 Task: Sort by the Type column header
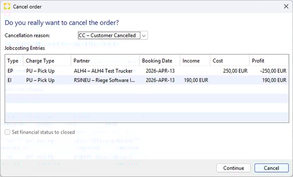coord(13,61)
